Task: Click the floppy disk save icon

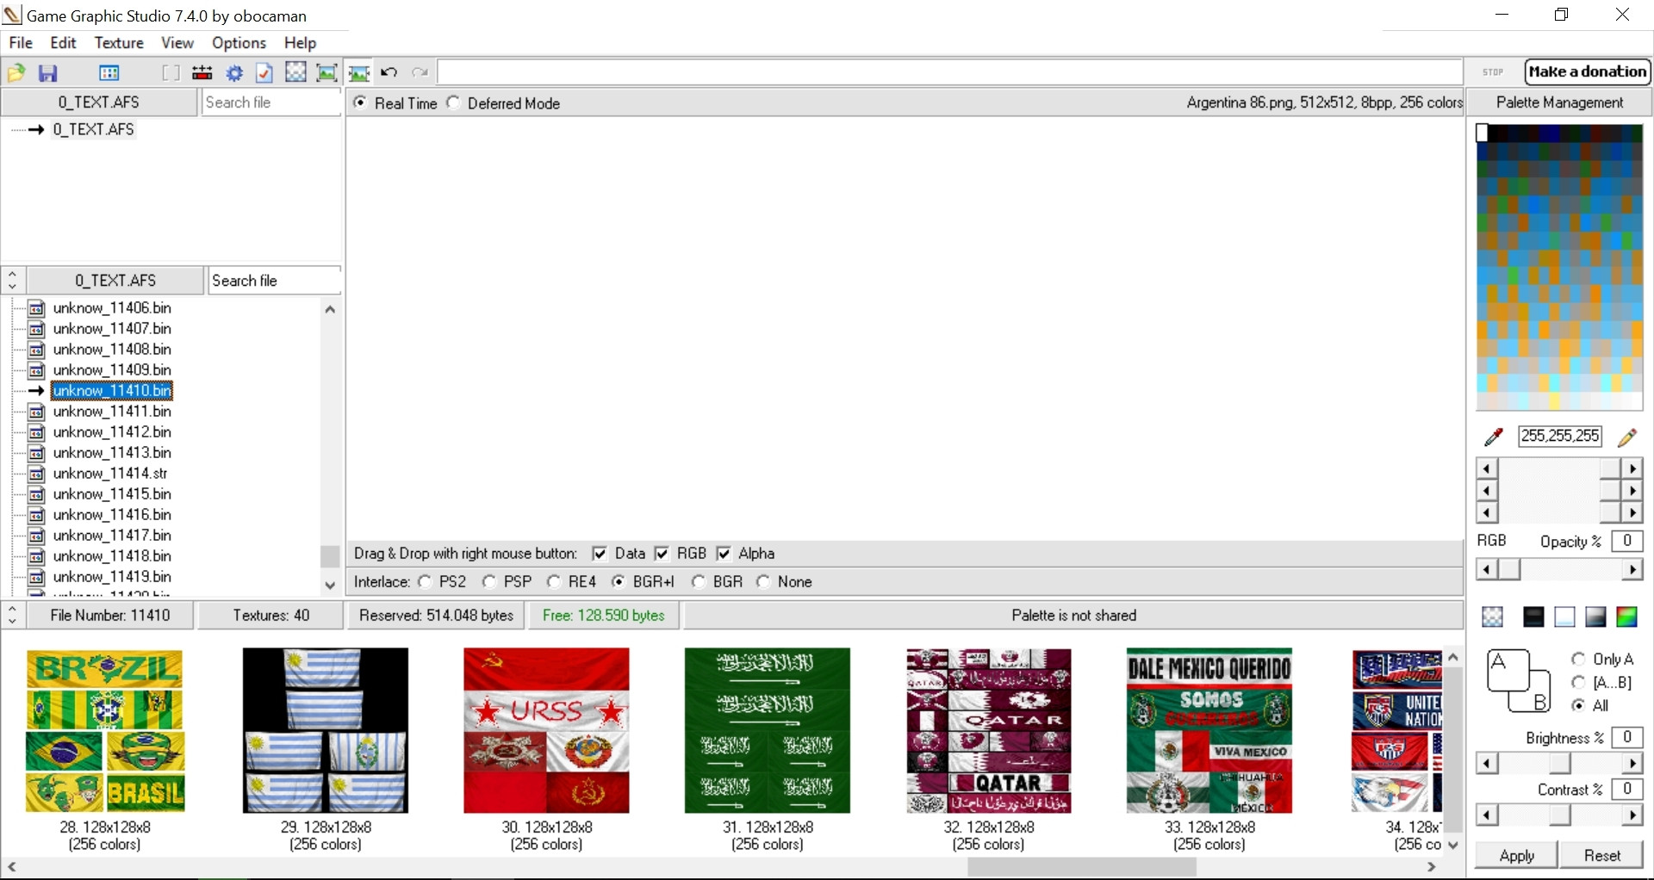Action: (48, 73)
